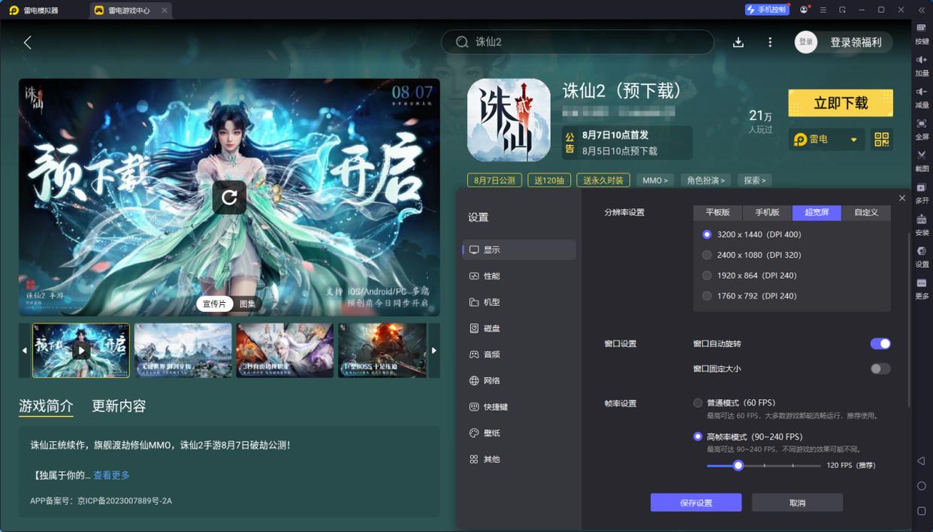Screen dimensions: 933x532
Task: Select the second carousel video thumbnail
Action: click(183, 350)
